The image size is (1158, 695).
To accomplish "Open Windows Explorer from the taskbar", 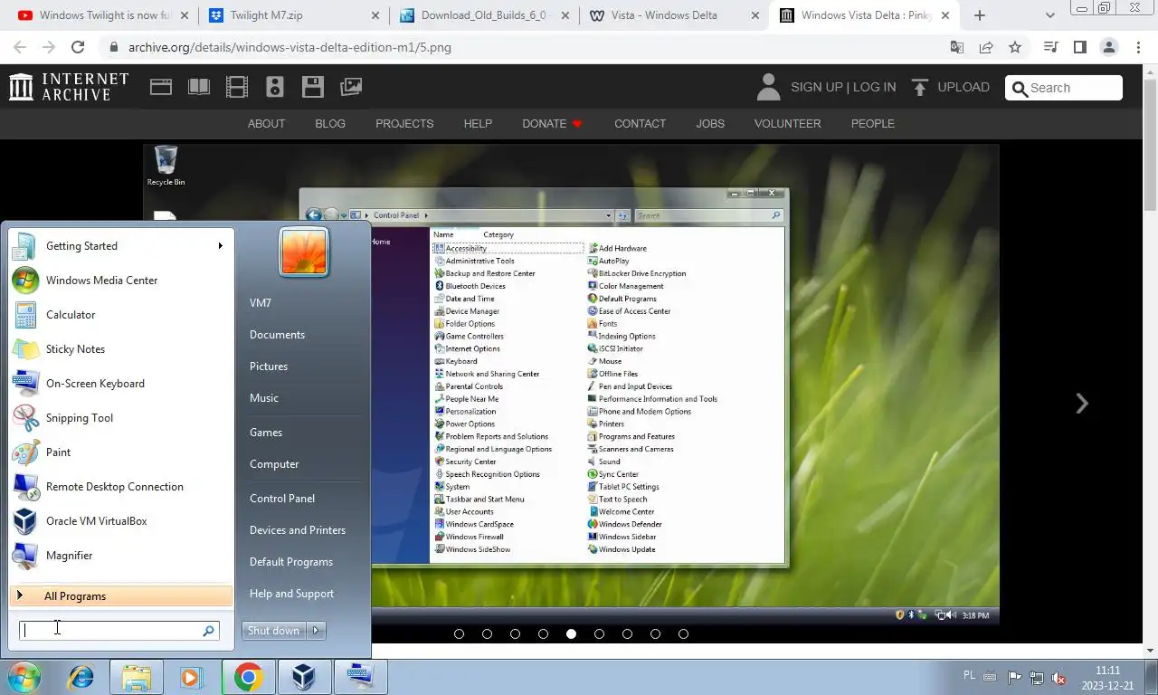I will [x=137, y=677].
